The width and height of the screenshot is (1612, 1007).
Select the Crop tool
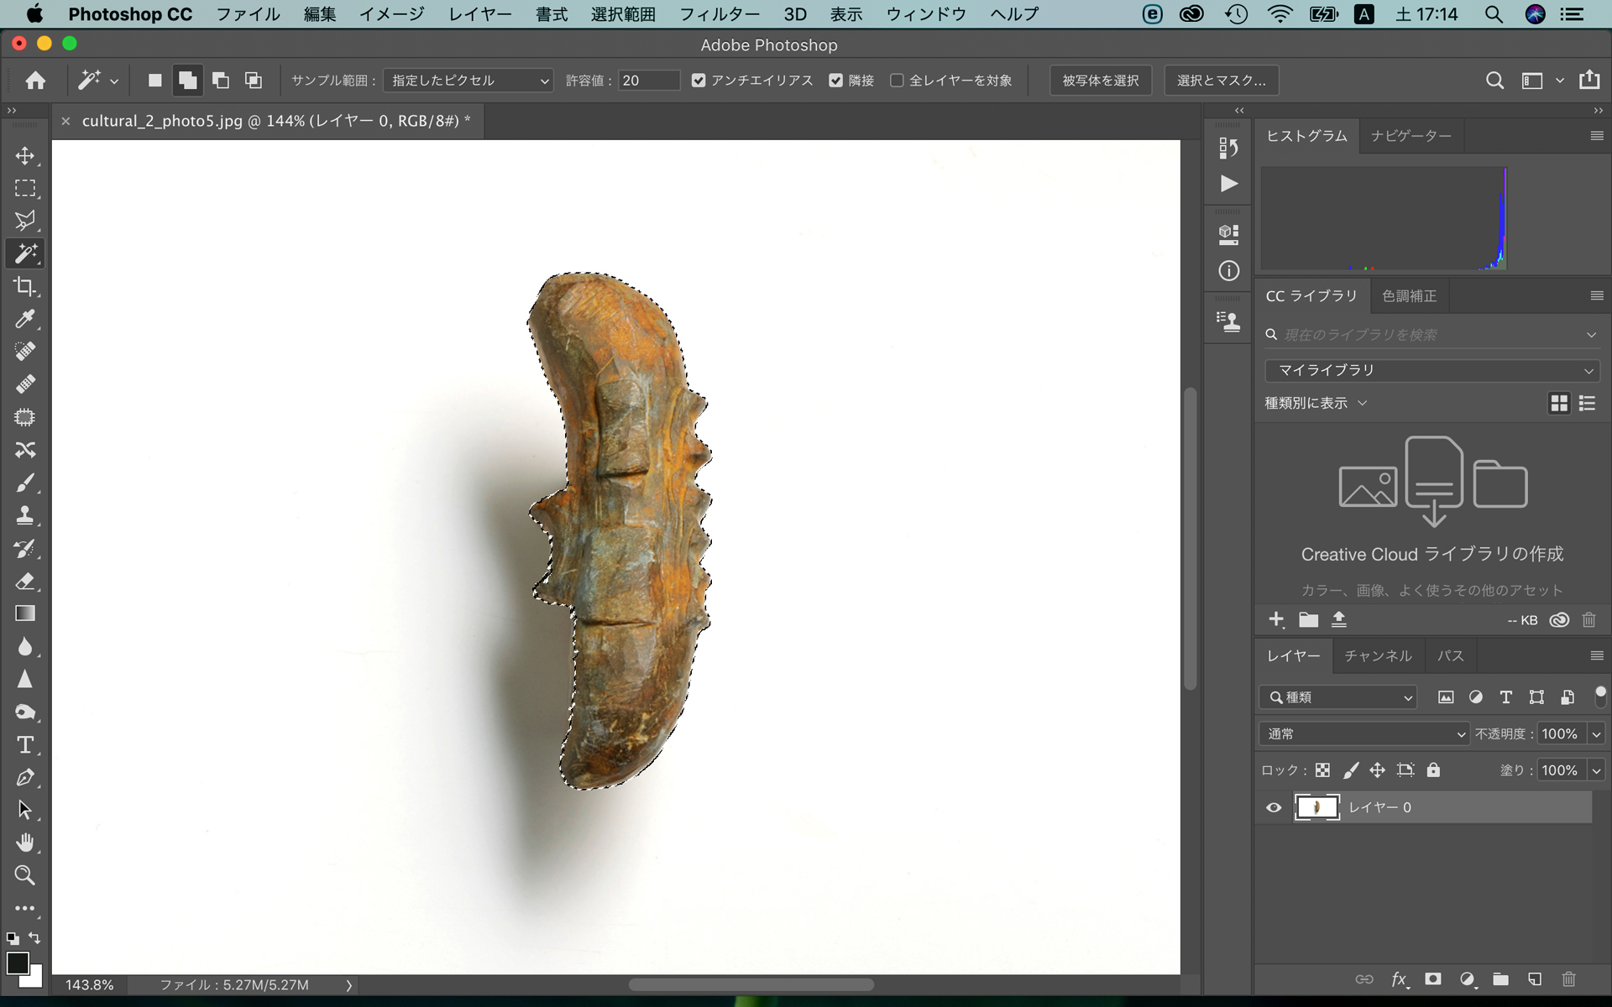click(25, 286)
